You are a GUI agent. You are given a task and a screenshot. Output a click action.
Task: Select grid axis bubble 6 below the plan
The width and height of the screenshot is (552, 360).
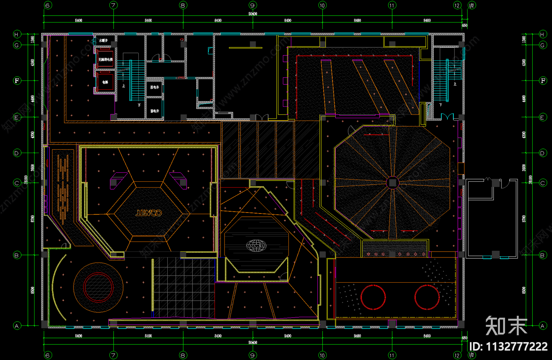tap(48, 355)
